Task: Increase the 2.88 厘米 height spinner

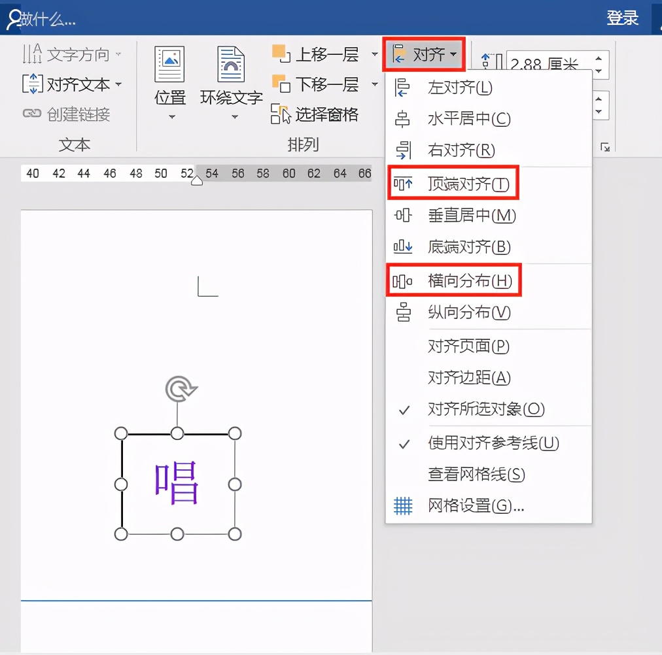Action: click(599, 58)
